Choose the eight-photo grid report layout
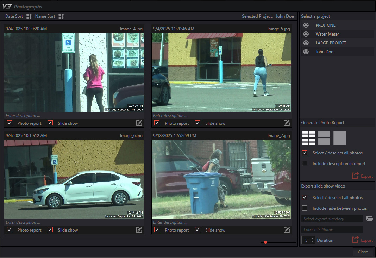The height and width of the screenshot is (258, 376). pyautogui.click(x=309, y=138)
